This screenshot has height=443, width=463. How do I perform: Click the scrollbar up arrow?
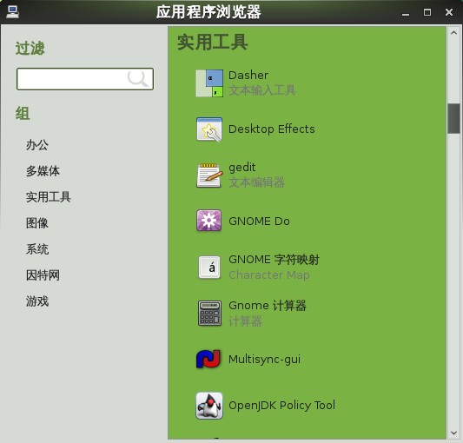[453, 33]
